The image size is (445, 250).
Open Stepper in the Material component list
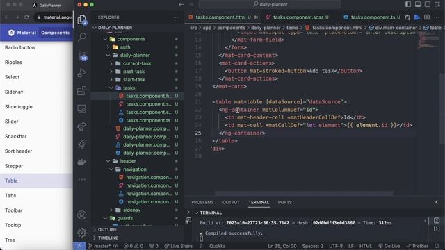[x=14, y=166]
